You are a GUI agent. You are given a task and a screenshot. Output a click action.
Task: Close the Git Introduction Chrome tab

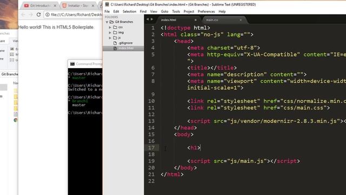pos(55,6)
